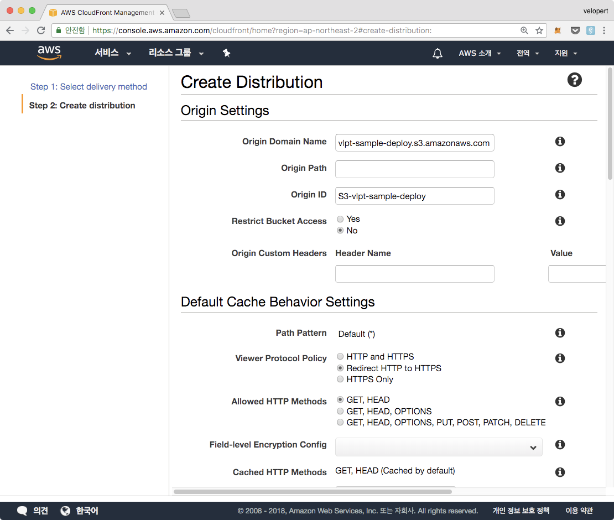Open the notifications bell in the AWS navbar
This screenshot has width=614, height=520.
click(438, 53)
